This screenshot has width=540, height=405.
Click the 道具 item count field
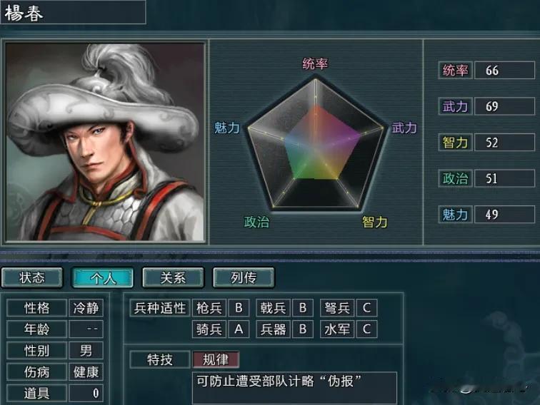click(x=86, y=393)
